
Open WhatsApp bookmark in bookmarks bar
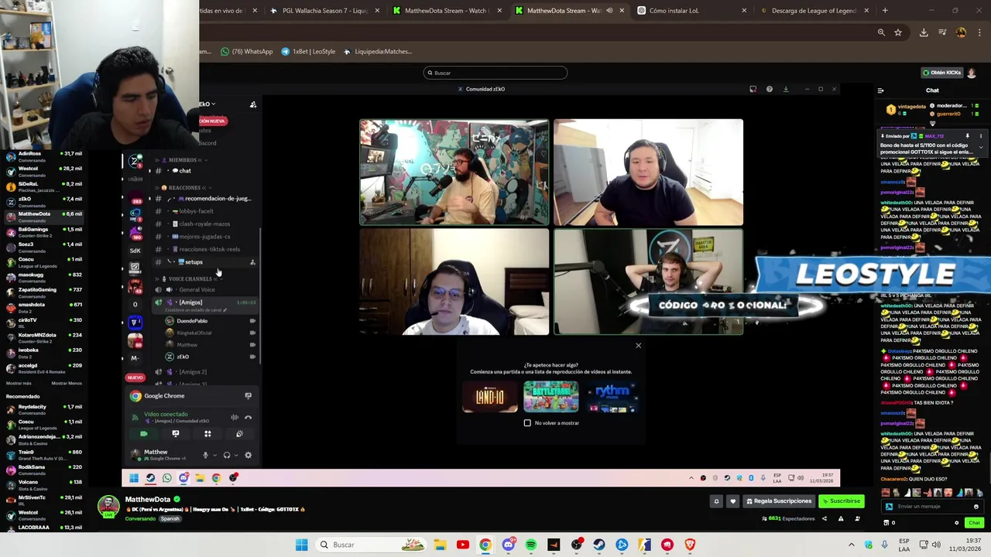click(x=247, y=52)
